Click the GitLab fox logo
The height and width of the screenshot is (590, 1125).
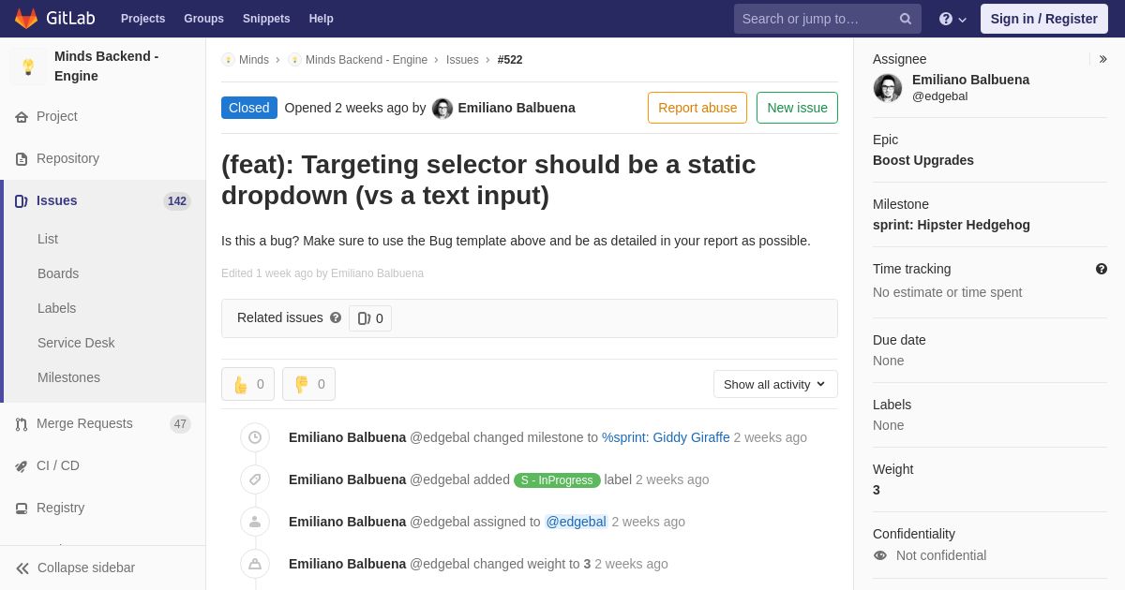26,19
